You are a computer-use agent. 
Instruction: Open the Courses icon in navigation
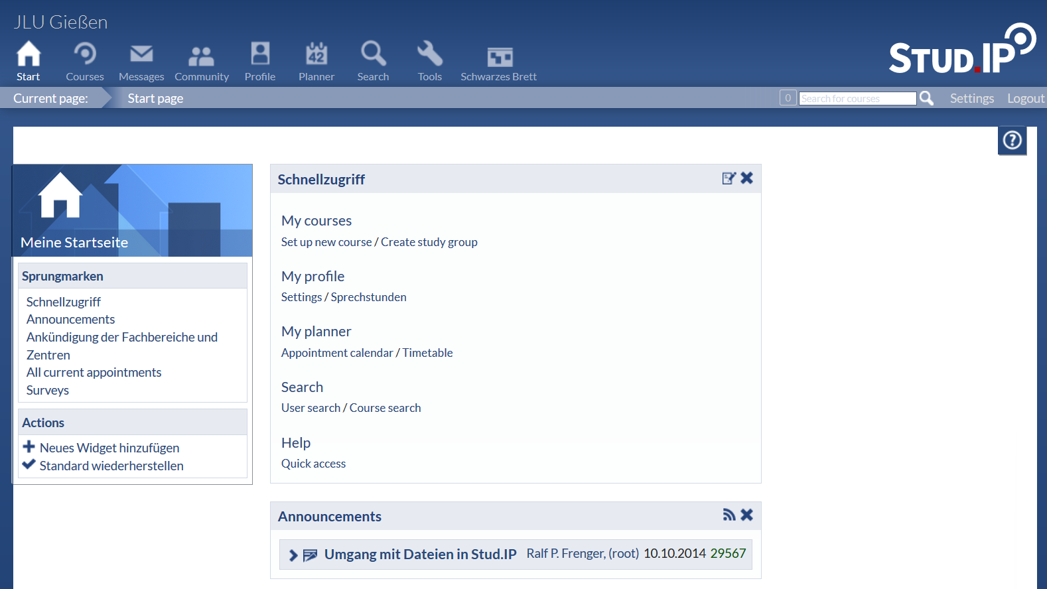(x=85, y=54)
